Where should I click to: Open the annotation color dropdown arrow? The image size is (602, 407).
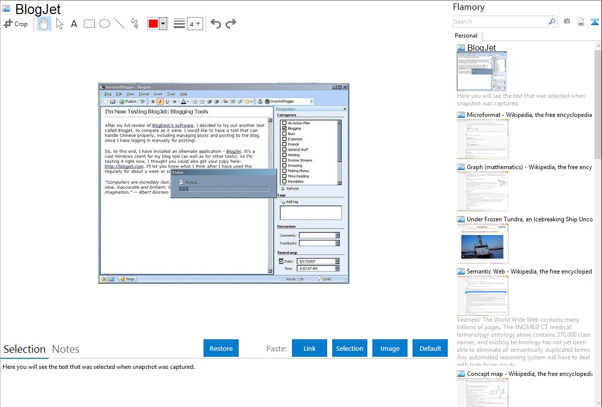[163, 24]
